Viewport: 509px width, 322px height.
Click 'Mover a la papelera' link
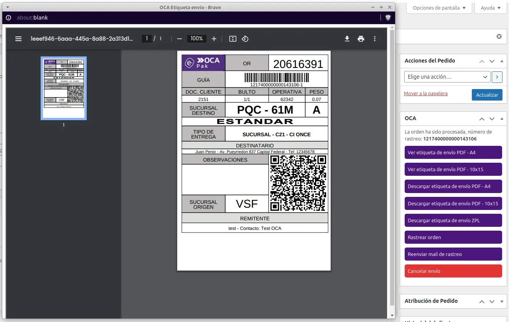click(426, 94)
